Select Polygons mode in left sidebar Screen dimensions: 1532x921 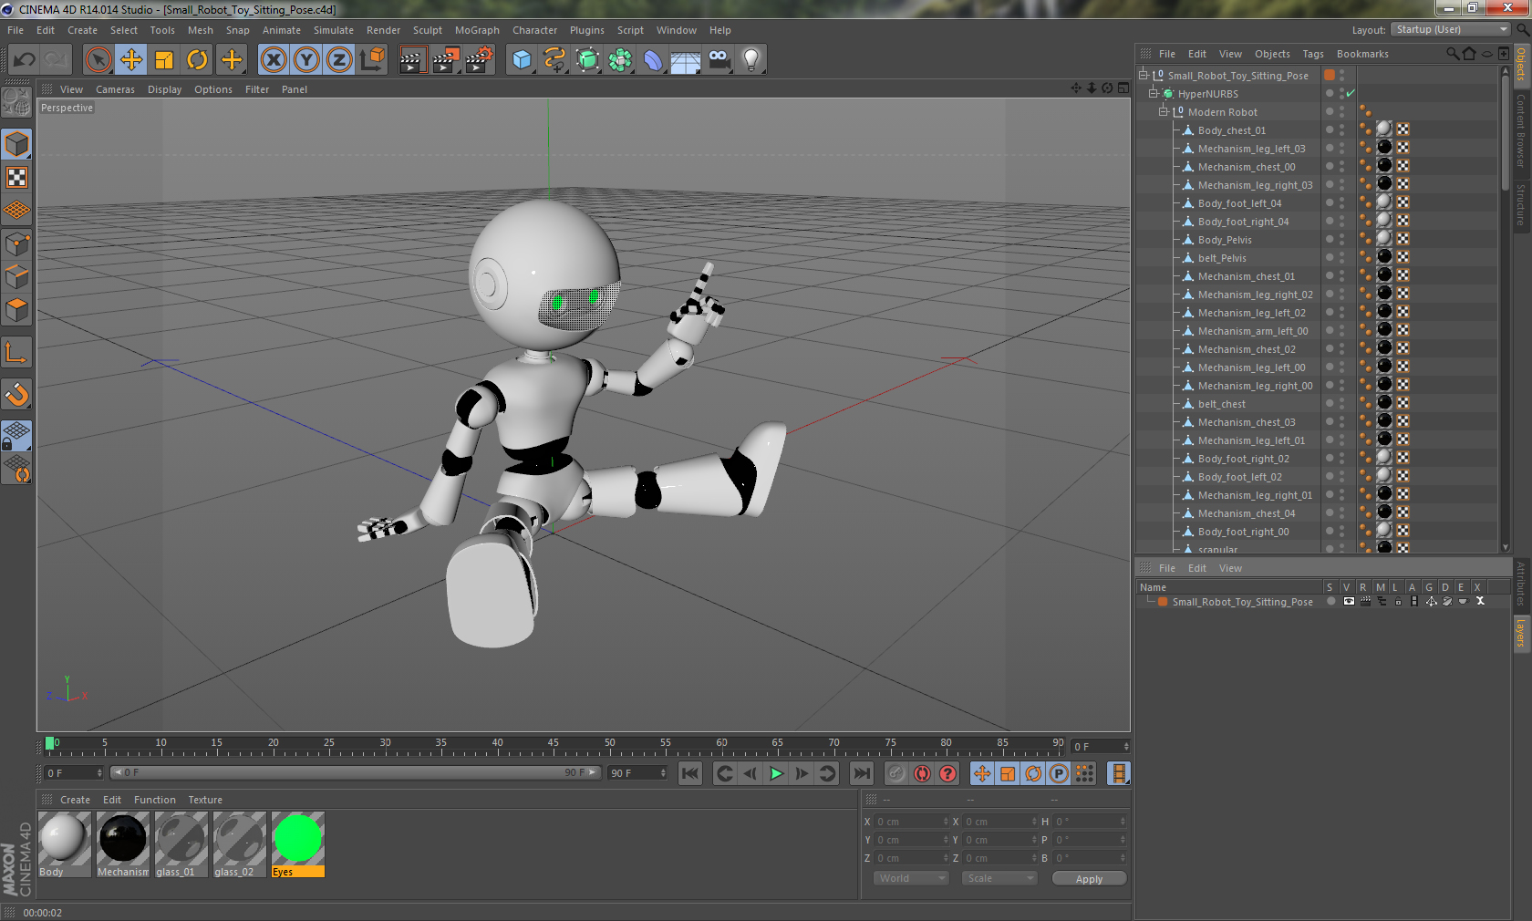pyautogui.click(x=17, y=310)
